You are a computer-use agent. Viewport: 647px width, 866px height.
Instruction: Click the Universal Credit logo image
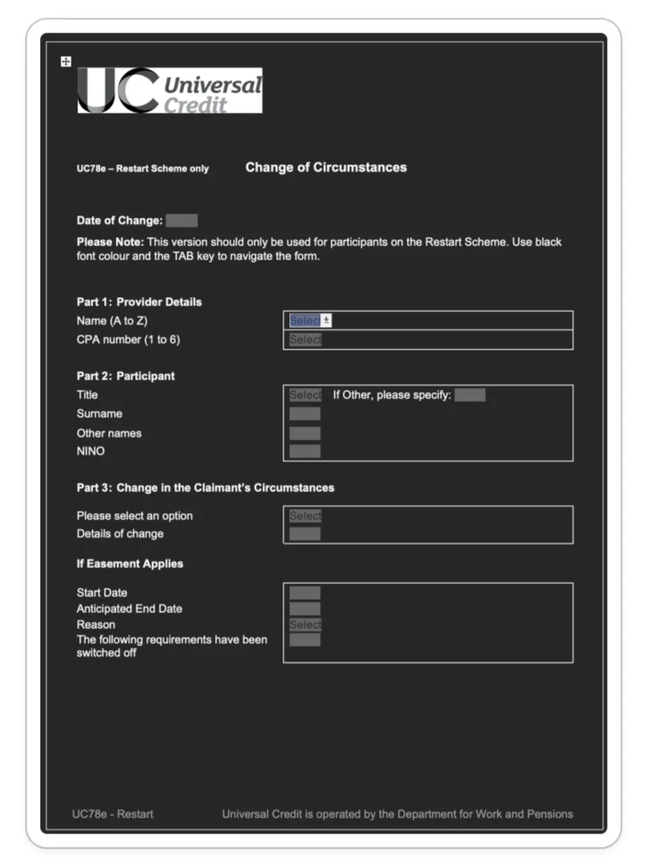tap(170, 91)
